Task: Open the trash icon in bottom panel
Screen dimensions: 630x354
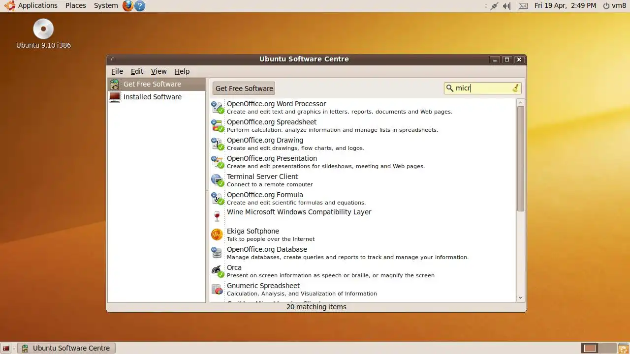Action: point(624,348)
